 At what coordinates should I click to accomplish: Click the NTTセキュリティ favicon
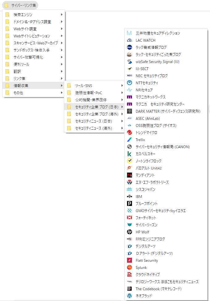[130, 83]
